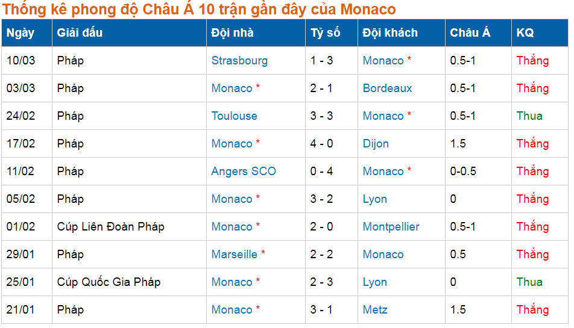
Task: Open Strasbourg team link in 10/03 row
Action: (x=239, y=61)
